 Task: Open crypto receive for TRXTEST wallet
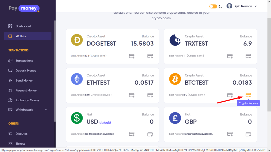(x=248, y=56)
